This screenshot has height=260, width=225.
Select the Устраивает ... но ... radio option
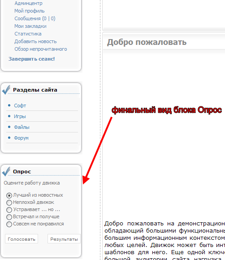9,210
